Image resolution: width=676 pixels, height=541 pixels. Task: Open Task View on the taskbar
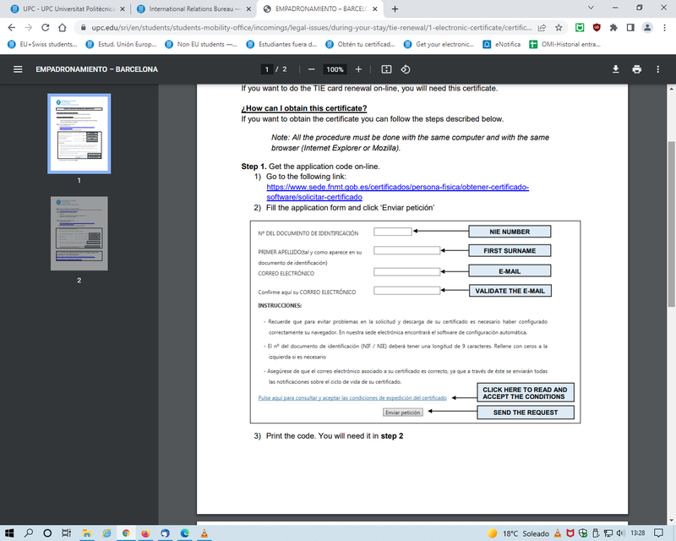click(x=66, y=533)
